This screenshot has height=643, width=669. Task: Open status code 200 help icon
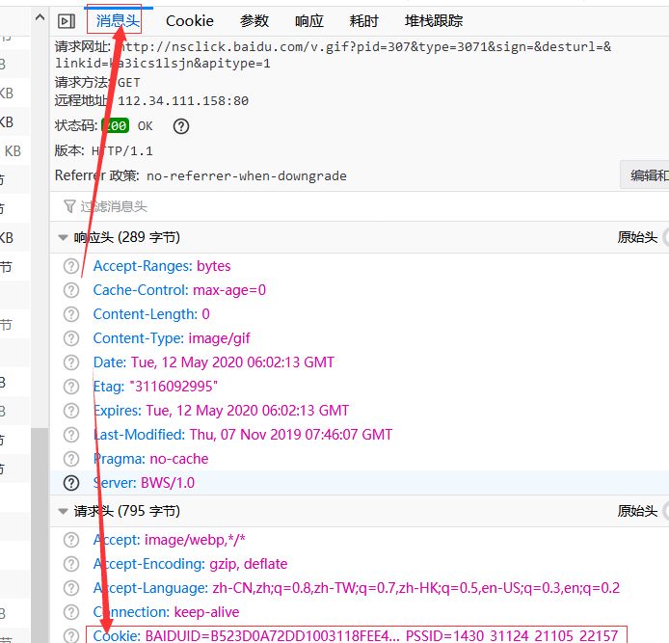click(x=180, y=126)
